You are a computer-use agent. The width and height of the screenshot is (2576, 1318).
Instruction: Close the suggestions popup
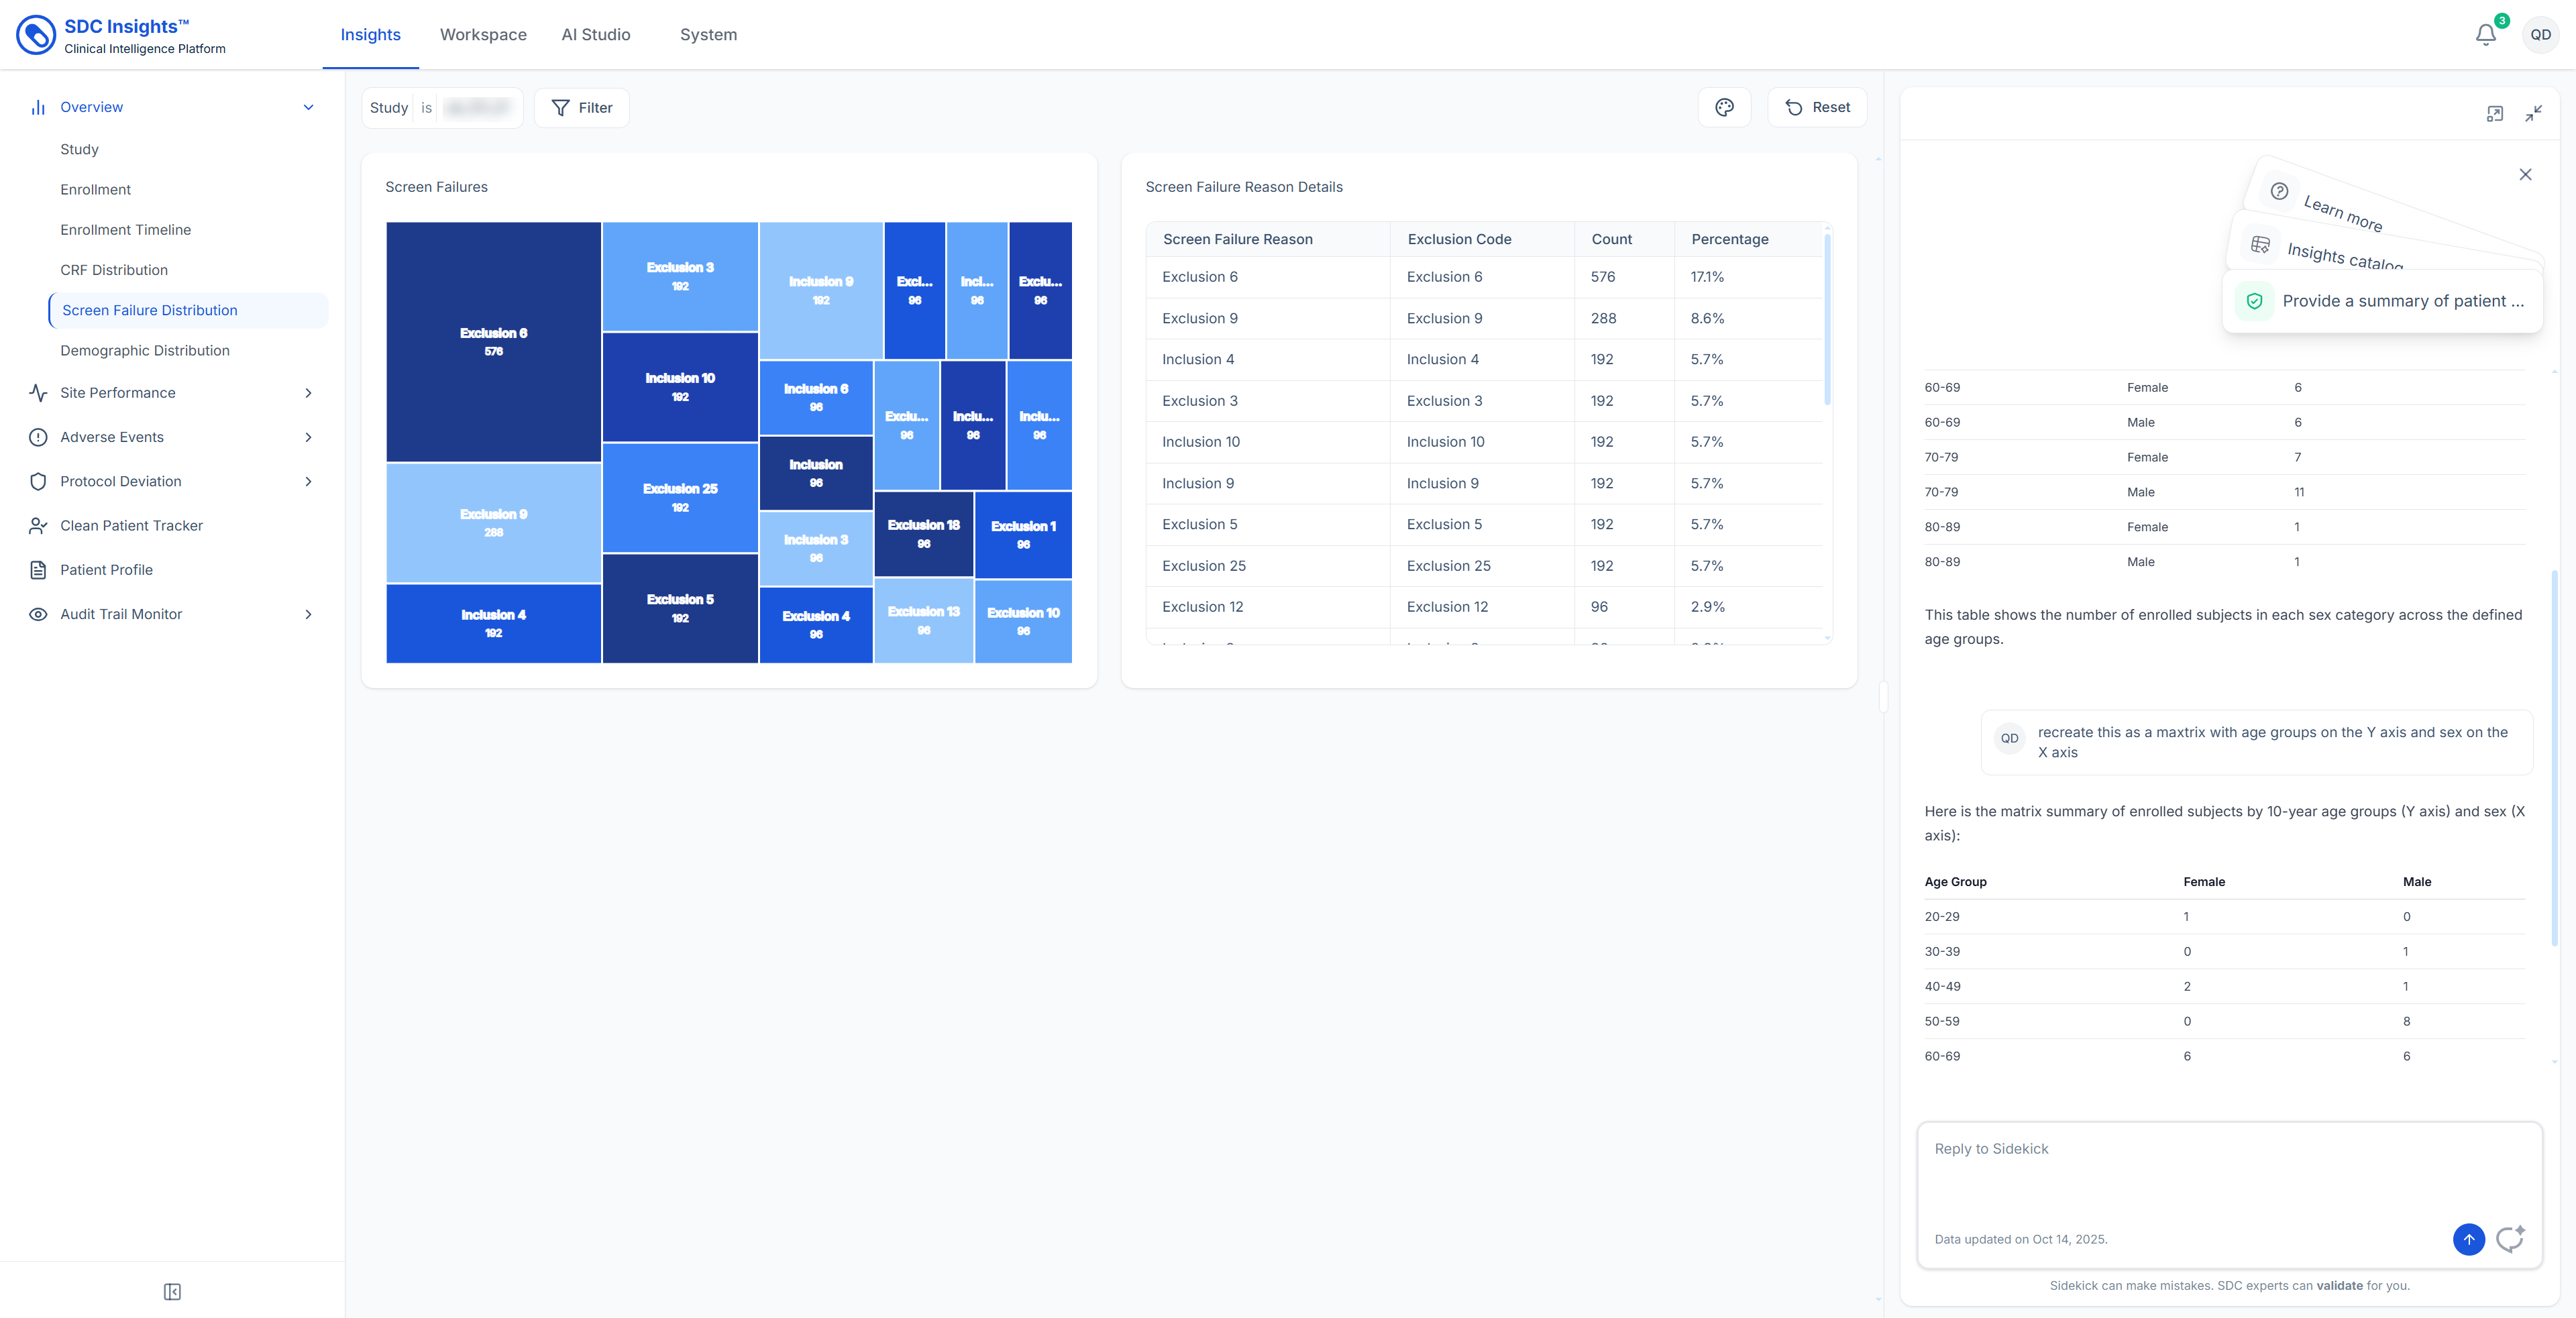click(2525, 175)
